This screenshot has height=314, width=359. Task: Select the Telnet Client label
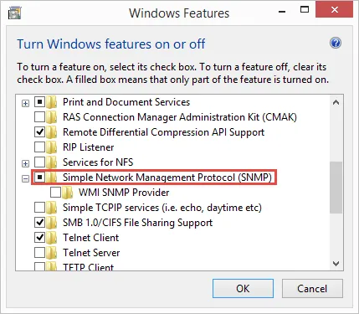[91, 238]
